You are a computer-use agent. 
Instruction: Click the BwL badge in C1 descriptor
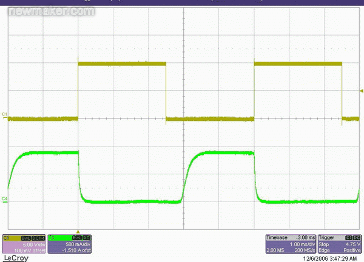click(x=26, y=238)
